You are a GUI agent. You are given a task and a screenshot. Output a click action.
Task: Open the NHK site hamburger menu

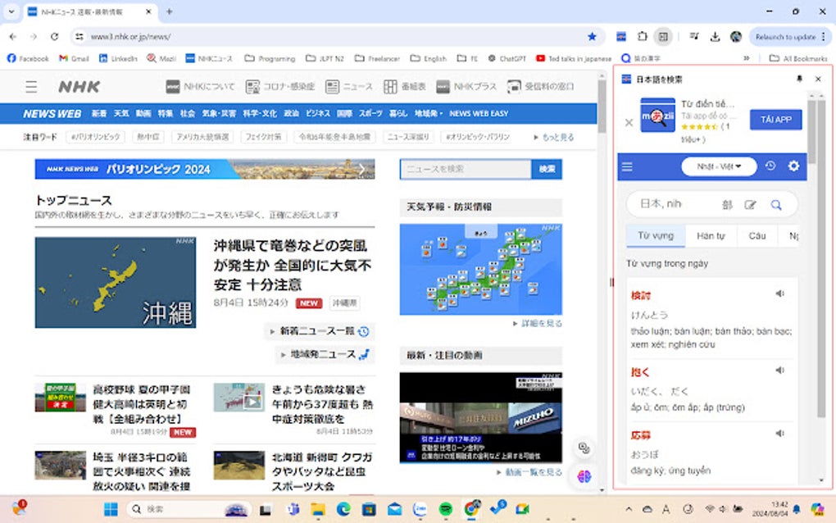[30, 87]
